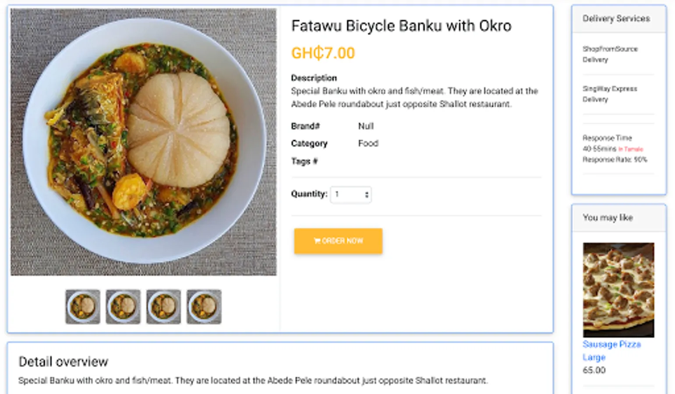This screenshot has width=675, height=394.
Task: Select the fourth banku thumbnail
Action: [x=204, y=306]
